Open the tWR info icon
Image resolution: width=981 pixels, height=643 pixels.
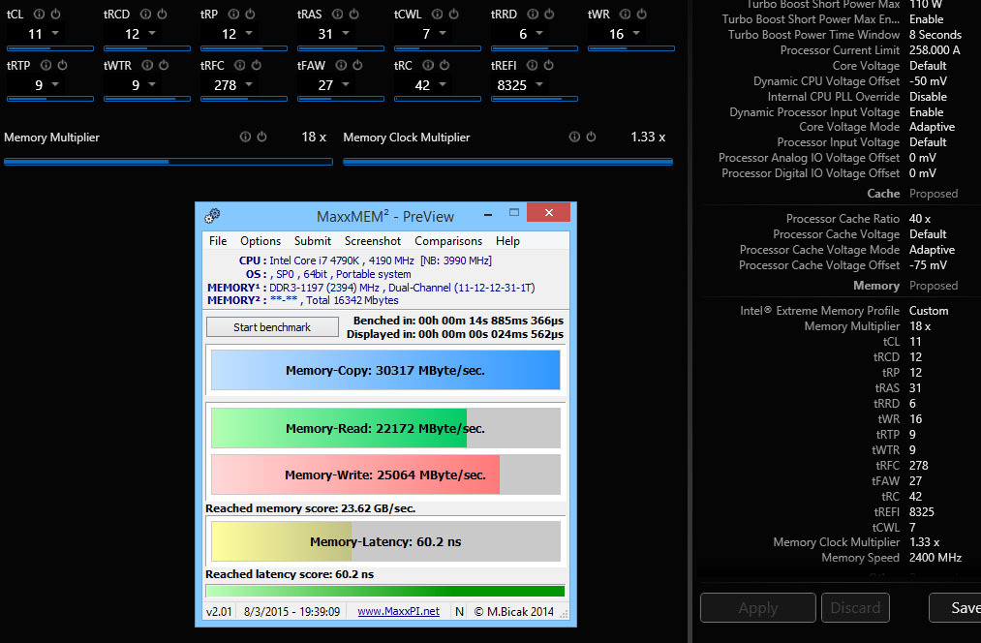pyautogui.click(x=625, y=14)
